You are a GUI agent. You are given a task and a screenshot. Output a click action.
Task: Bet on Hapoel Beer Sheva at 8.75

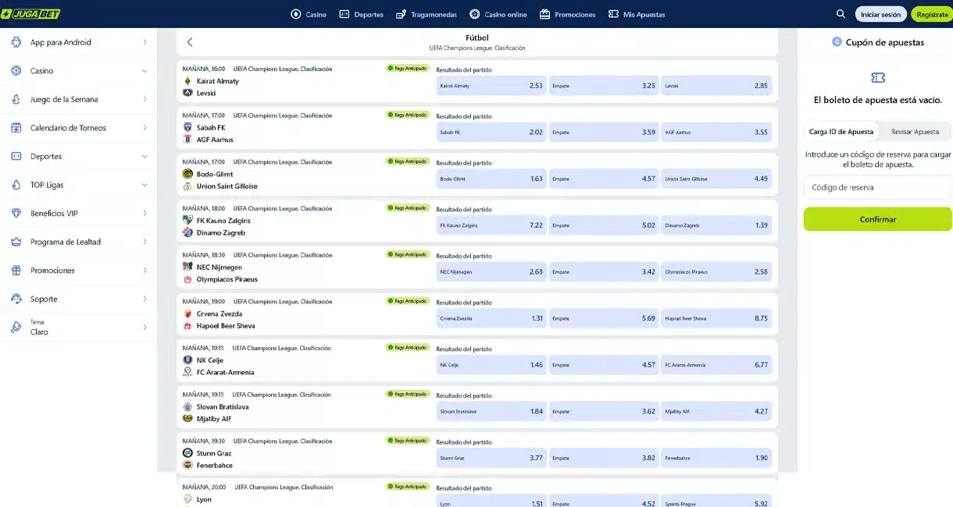716,318
